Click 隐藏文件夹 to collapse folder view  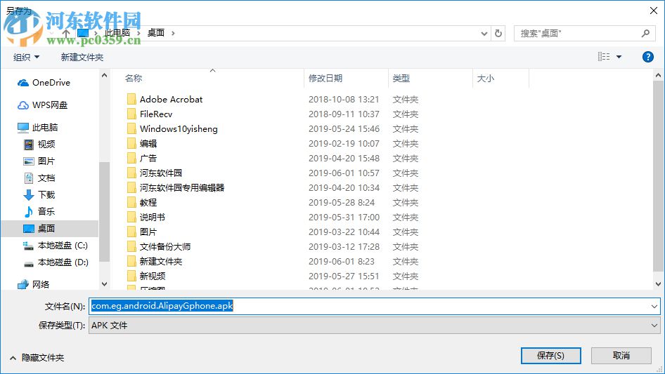[37, 358]
